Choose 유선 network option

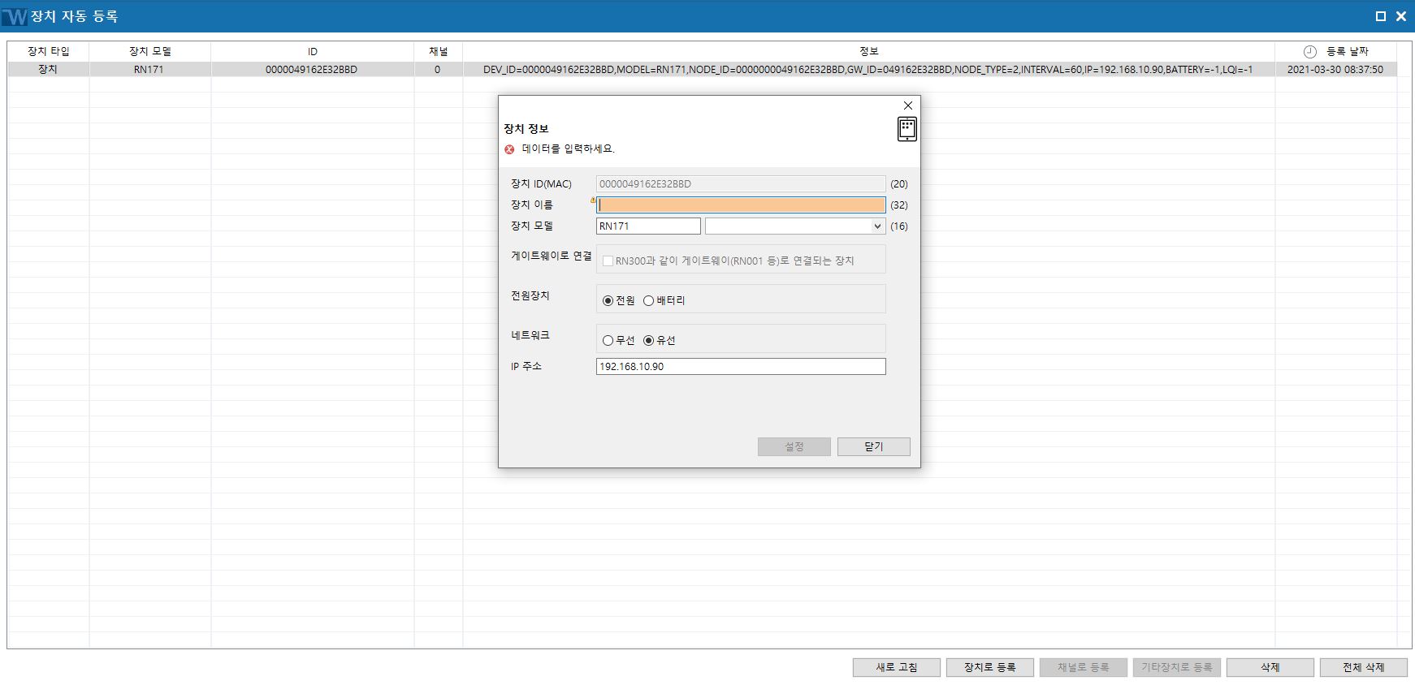click(648, 340)
